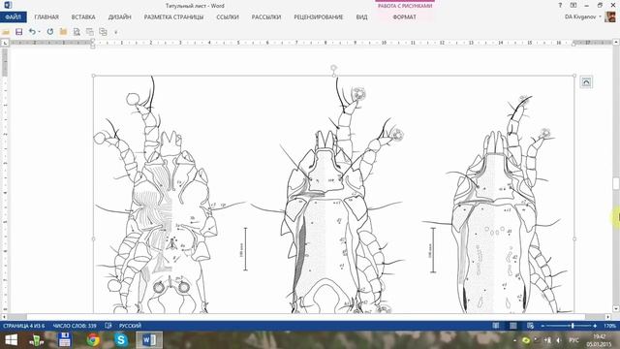Click the РУССКИЙ language indicator
Image resolution: width=620 pixels, height=349 pixels.
(130, 326)
